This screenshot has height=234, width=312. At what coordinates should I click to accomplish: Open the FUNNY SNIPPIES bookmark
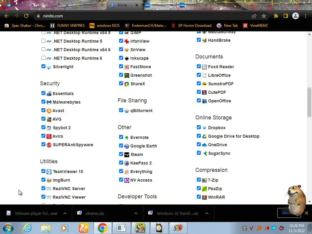(67, 26)
